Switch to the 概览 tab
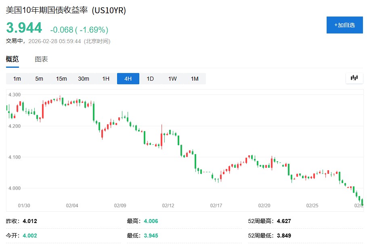 pyautogui.click(x=12, y=59)
